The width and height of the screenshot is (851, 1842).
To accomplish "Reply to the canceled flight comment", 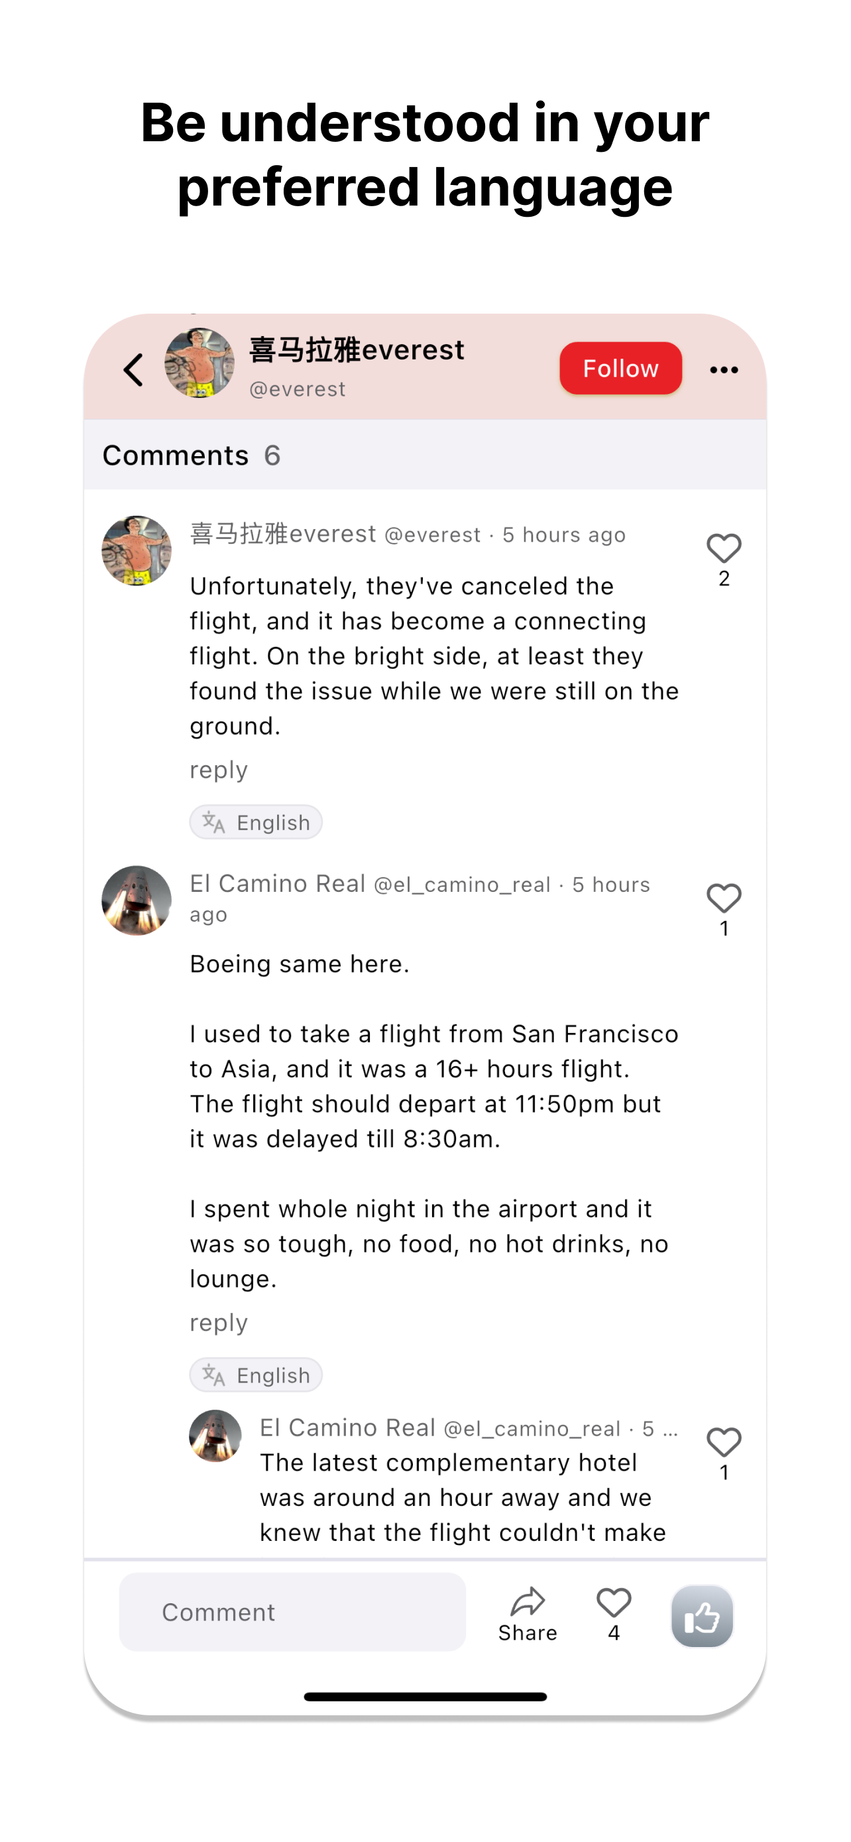I will [x=219, y=770].
